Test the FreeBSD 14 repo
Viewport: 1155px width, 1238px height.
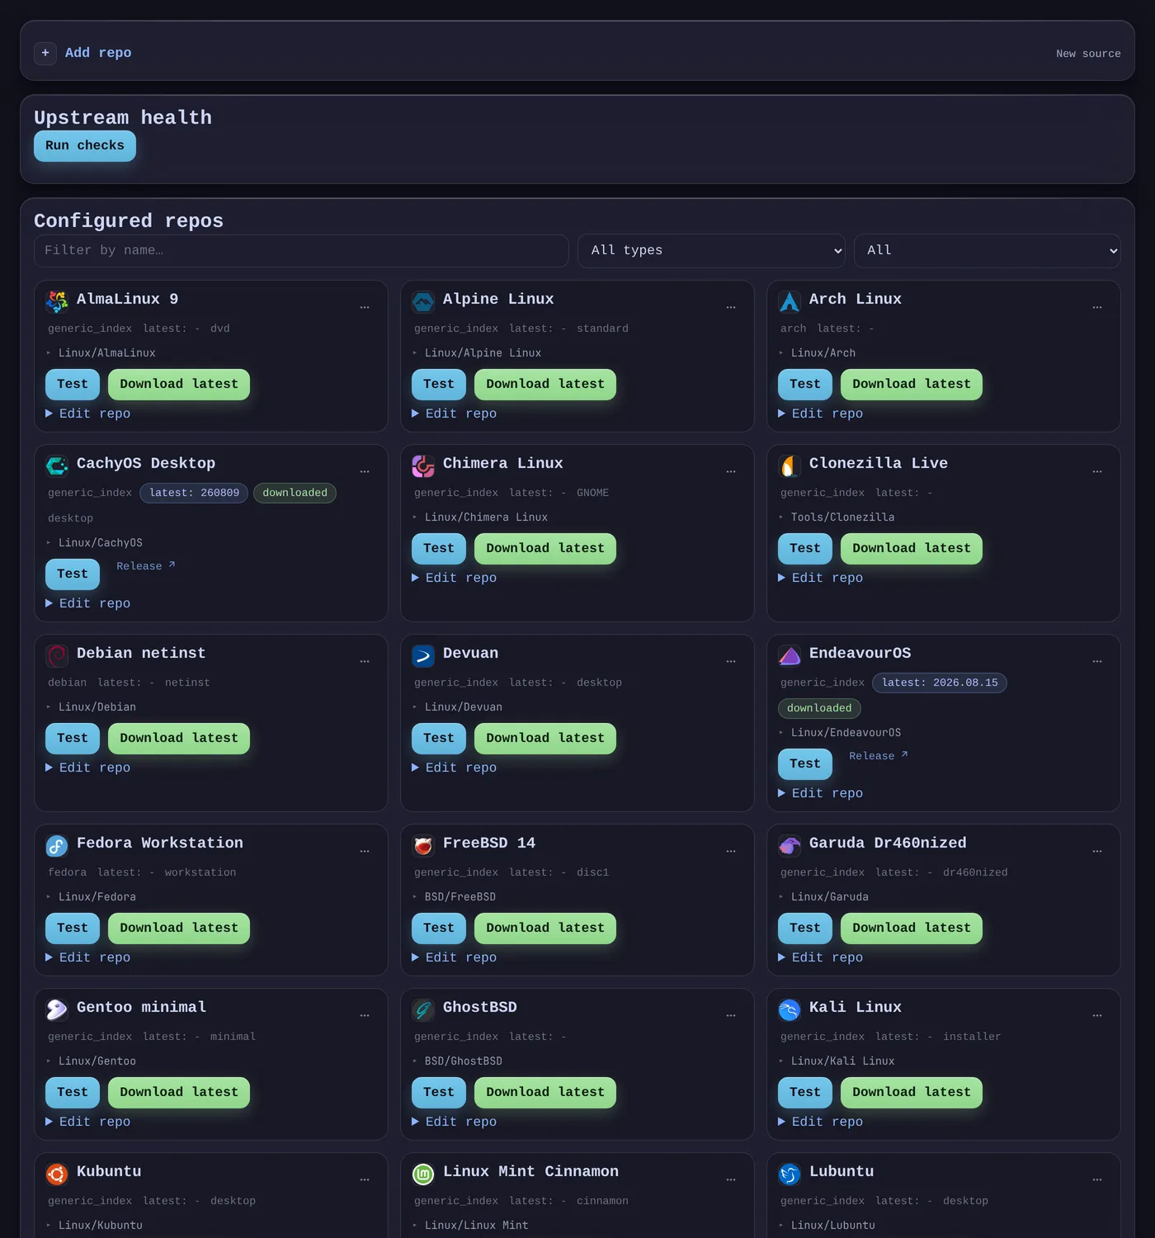coord(439,928)
